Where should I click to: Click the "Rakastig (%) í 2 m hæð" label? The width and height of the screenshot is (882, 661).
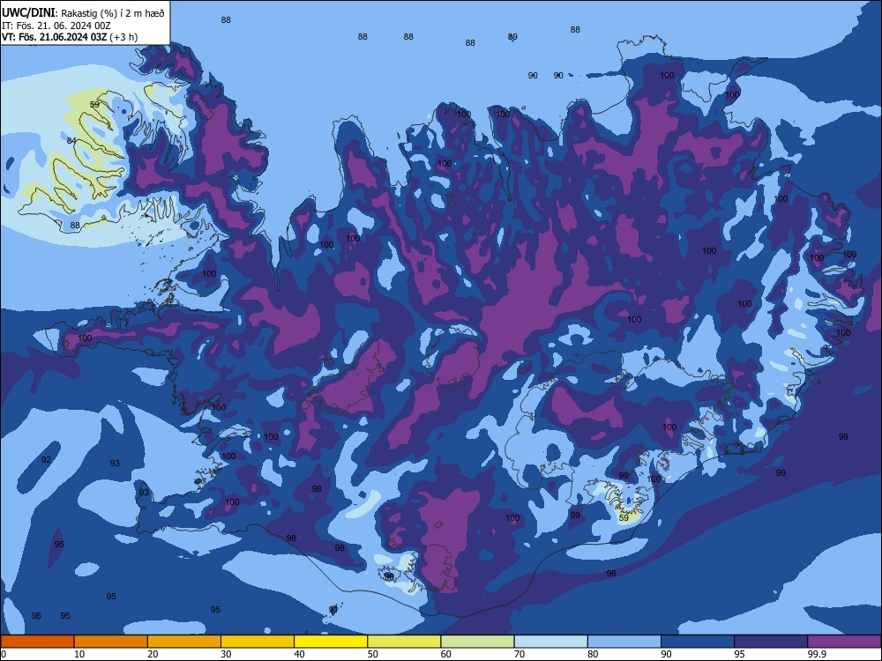point(113,13)
